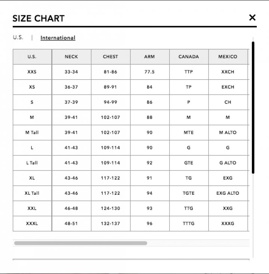The width and height of the screenshot is (269, 274).
Task: Click the CANADA column header
Action: pyautogui.click(x=189, y=57)
